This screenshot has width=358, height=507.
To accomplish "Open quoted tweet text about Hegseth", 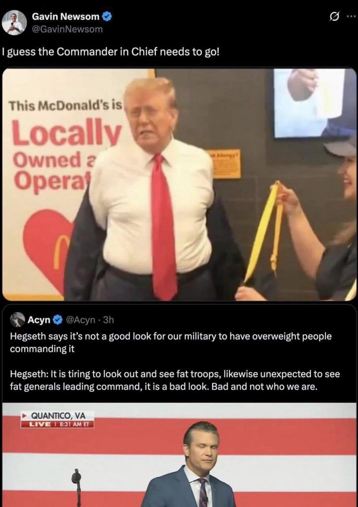I will pos(170,342).
